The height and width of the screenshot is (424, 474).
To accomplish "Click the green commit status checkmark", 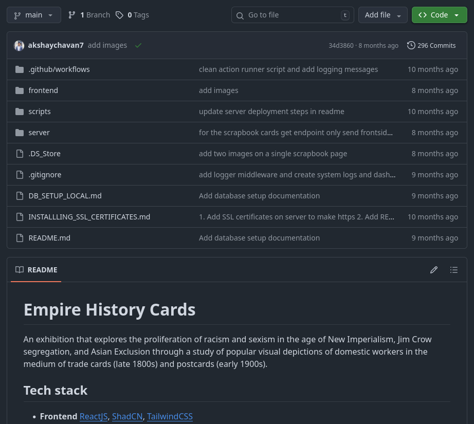I will click(138, 45).
